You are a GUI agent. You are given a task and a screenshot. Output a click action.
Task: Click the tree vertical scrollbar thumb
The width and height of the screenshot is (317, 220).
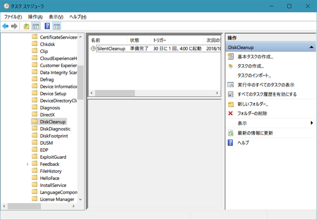coord(81,82)
